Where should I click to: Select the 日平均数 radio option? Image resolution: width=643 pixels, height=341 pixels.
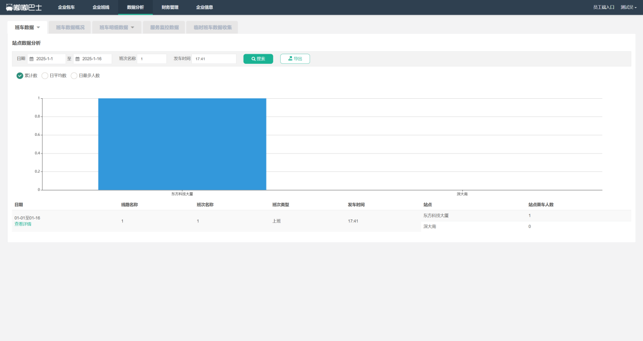[x=45, y=75]
